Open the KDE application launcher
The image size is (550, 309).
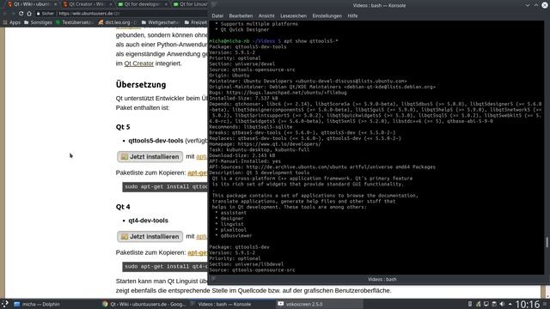[4, 304]
